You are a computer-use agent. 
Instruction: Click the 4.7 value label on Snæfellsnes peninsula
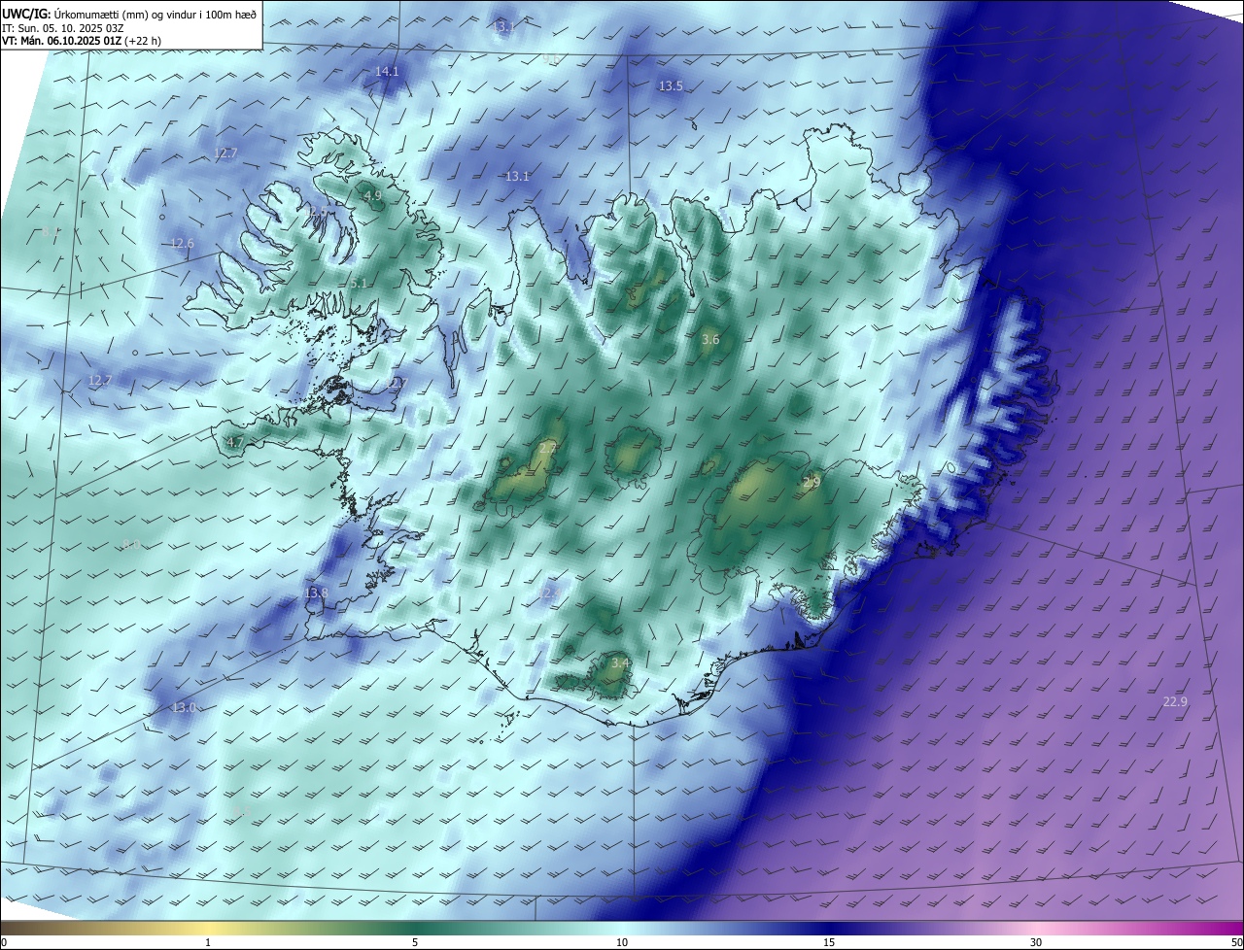235,443
